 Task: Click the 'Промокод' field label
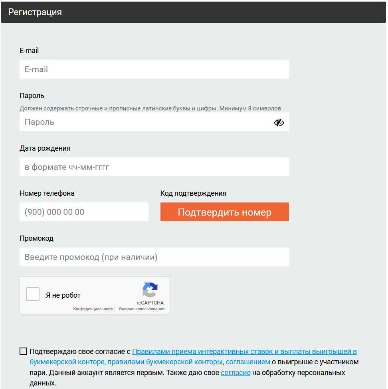pos(36,238)
